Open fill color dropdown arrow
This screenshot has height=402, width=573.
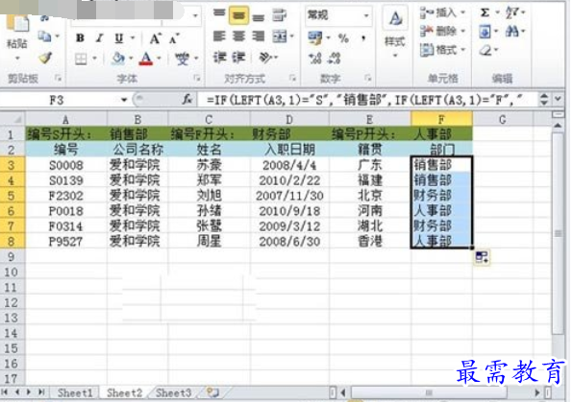(131, 58)
